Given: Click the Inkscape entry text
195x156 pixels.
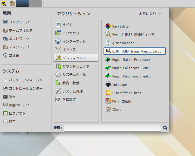Looking at the screenshot, I should [120, 84].
